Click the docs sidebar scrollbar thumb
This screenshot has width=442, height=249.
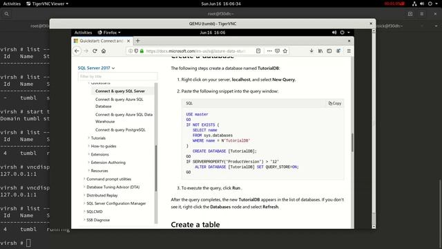[x=156, y=168]
